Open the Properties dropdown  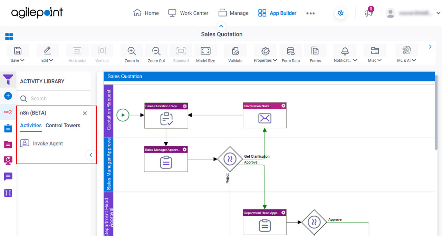pyautogui.click(x=265, y=55)
